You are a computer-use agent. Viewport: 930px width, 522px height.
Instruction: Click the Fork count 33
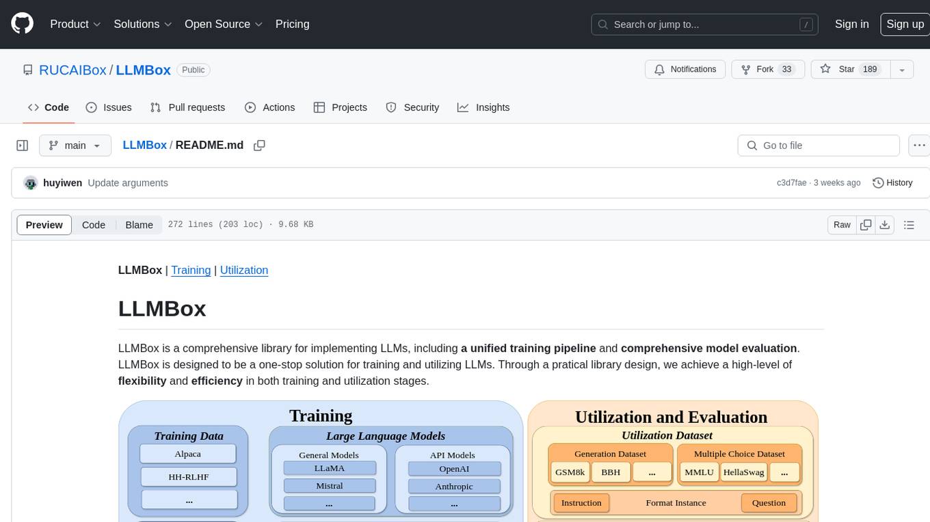(786, 70)
